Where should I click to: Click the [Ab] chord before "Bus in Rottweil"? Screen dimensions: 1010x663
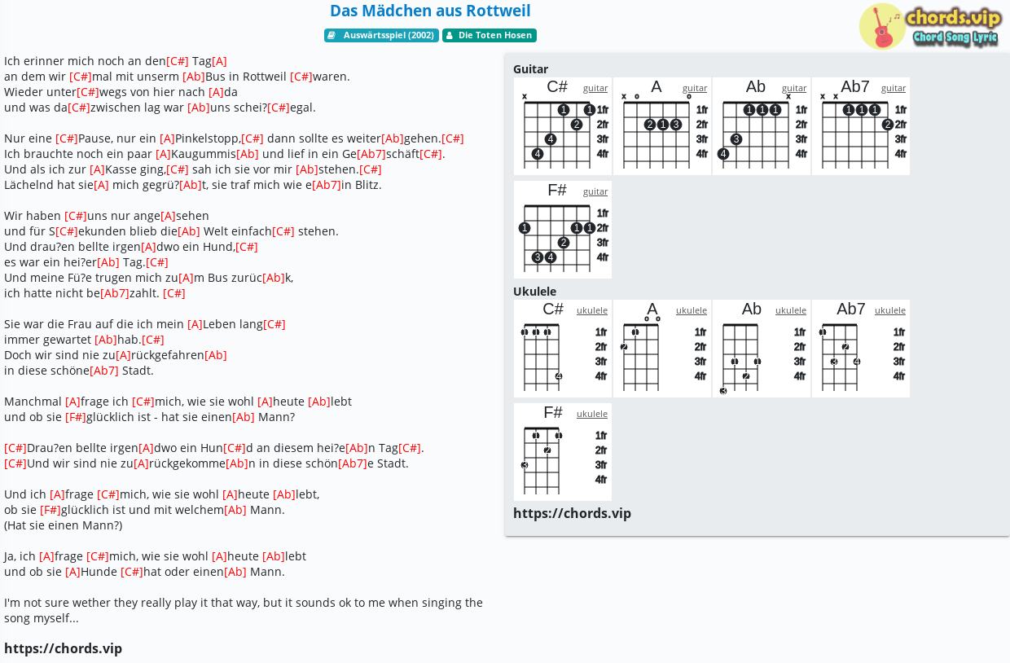(x=194, y=77)
